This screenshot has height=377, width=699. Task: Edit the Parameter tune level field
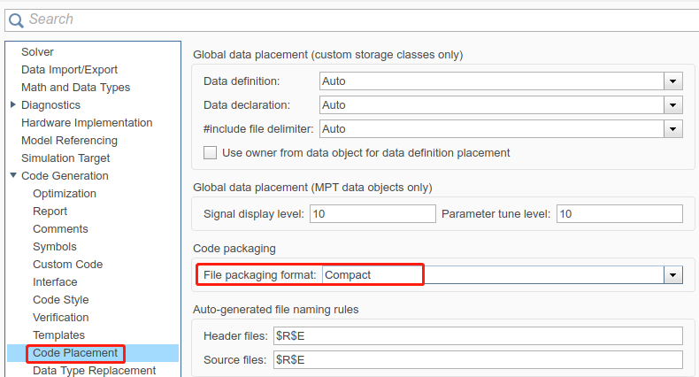click(x=619, y=214)
